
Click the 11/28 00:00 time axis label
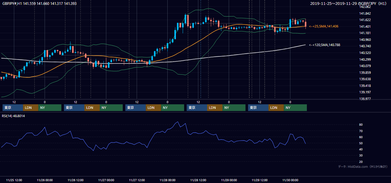[x=168, y=180]
